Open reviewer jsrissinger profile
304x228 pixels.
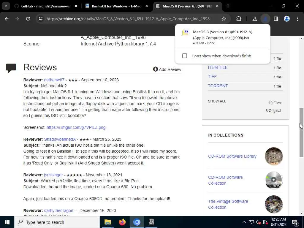pos(53,175)
